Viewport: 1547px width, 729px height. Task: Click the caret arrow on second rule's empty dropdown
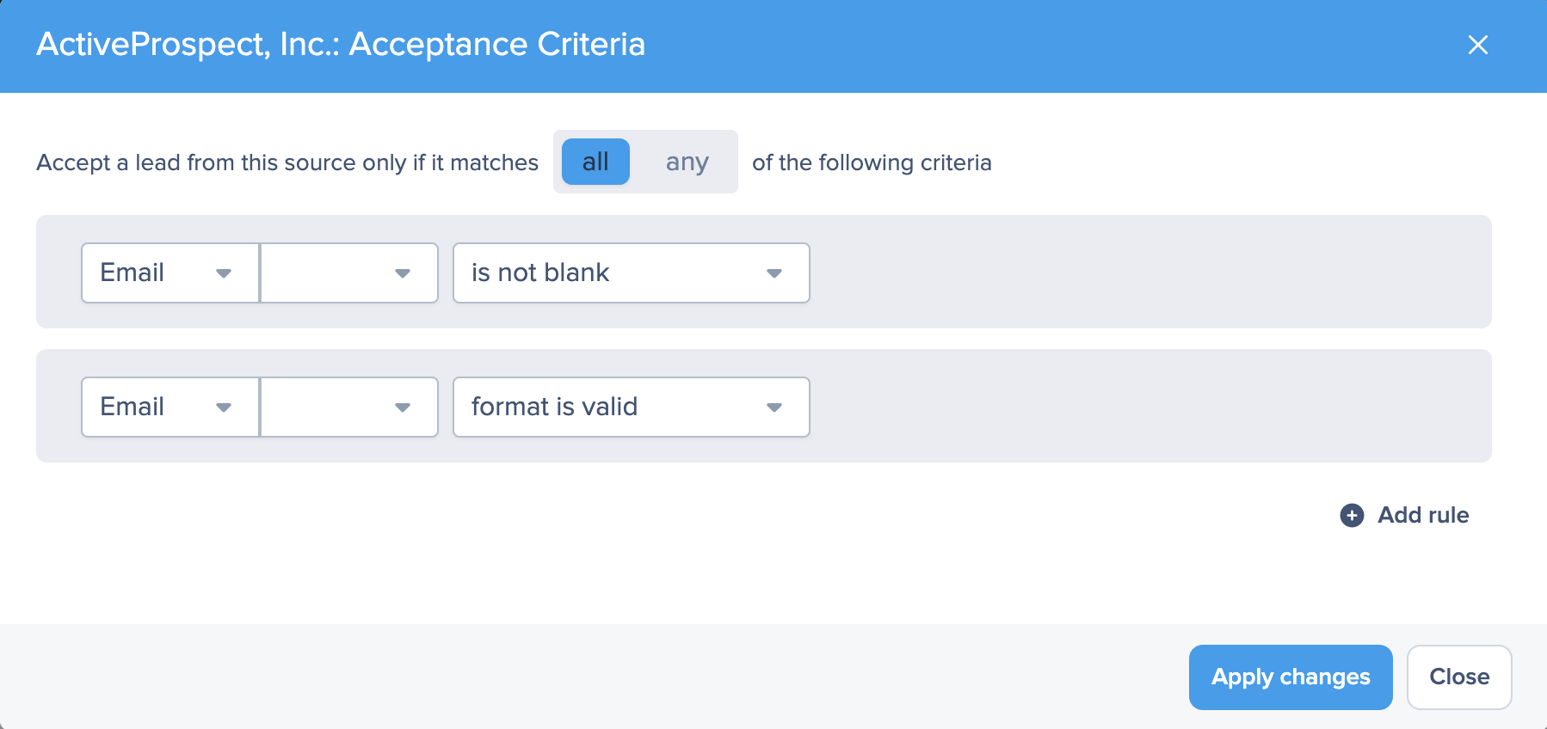coord(402,407)
